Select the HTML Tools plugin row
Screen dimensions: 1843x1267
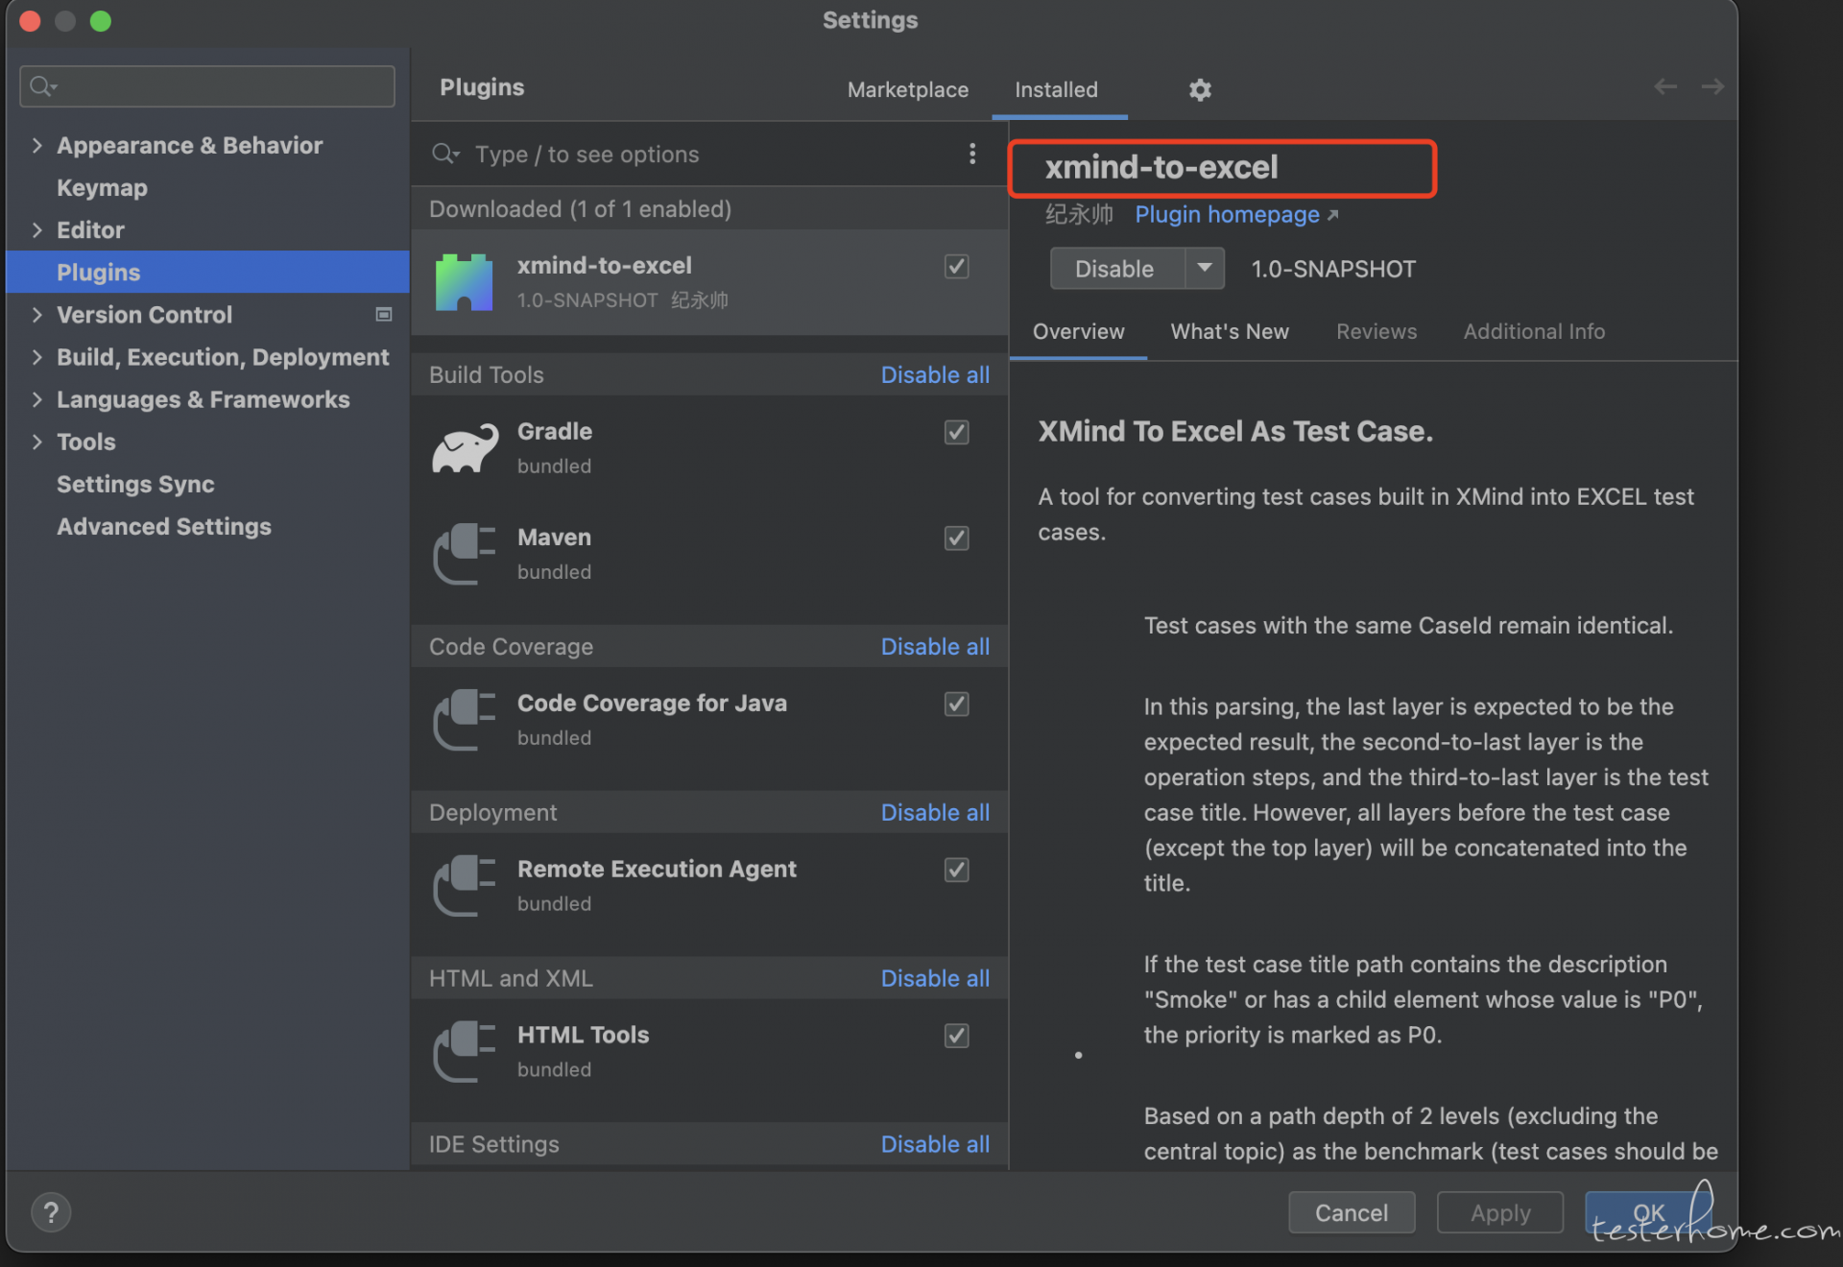pos(709,1052)
